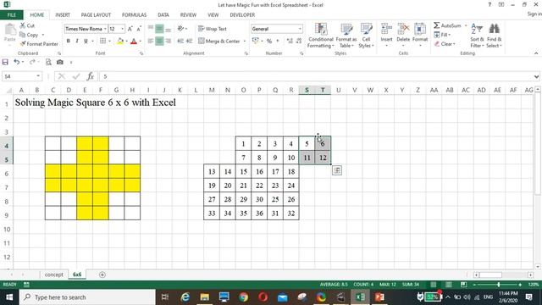
Task: Switch to FORMULAS ribbon tab
Action: (134, 15)
